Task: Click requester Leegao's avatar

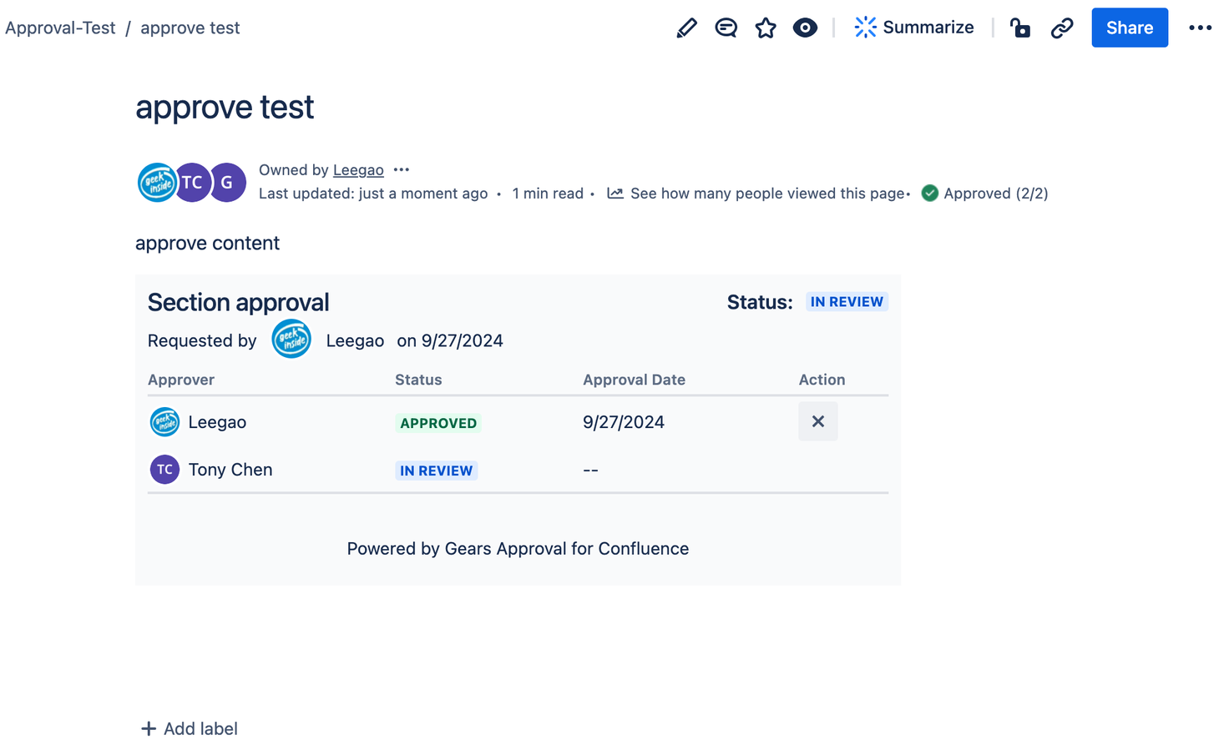Action: pyautogui.click(x=291, y=340)
